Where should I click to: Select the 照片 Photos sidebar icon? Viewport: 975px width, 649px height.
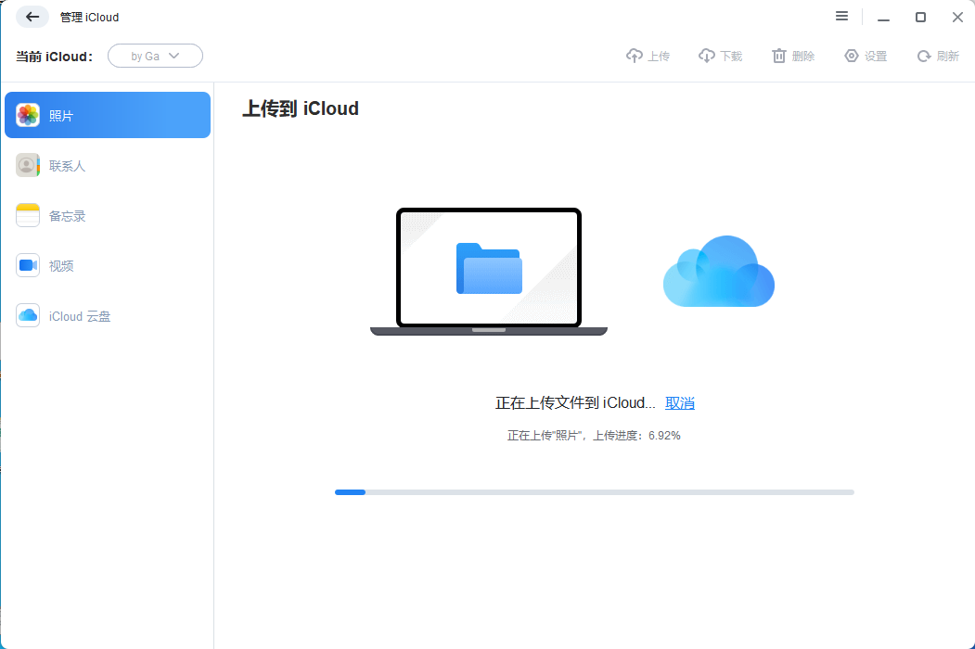(x=28, y=114)
